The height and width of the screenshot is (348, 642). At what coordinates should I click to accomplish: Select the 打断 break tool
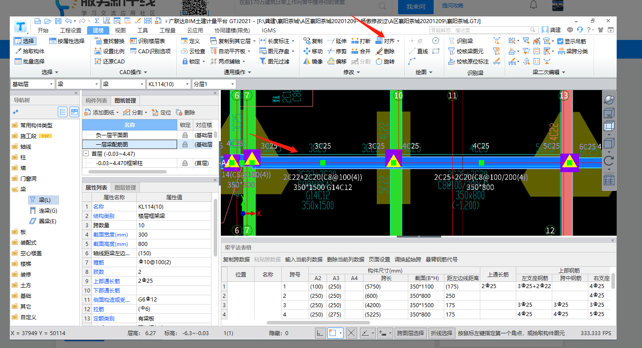[361, 41]
